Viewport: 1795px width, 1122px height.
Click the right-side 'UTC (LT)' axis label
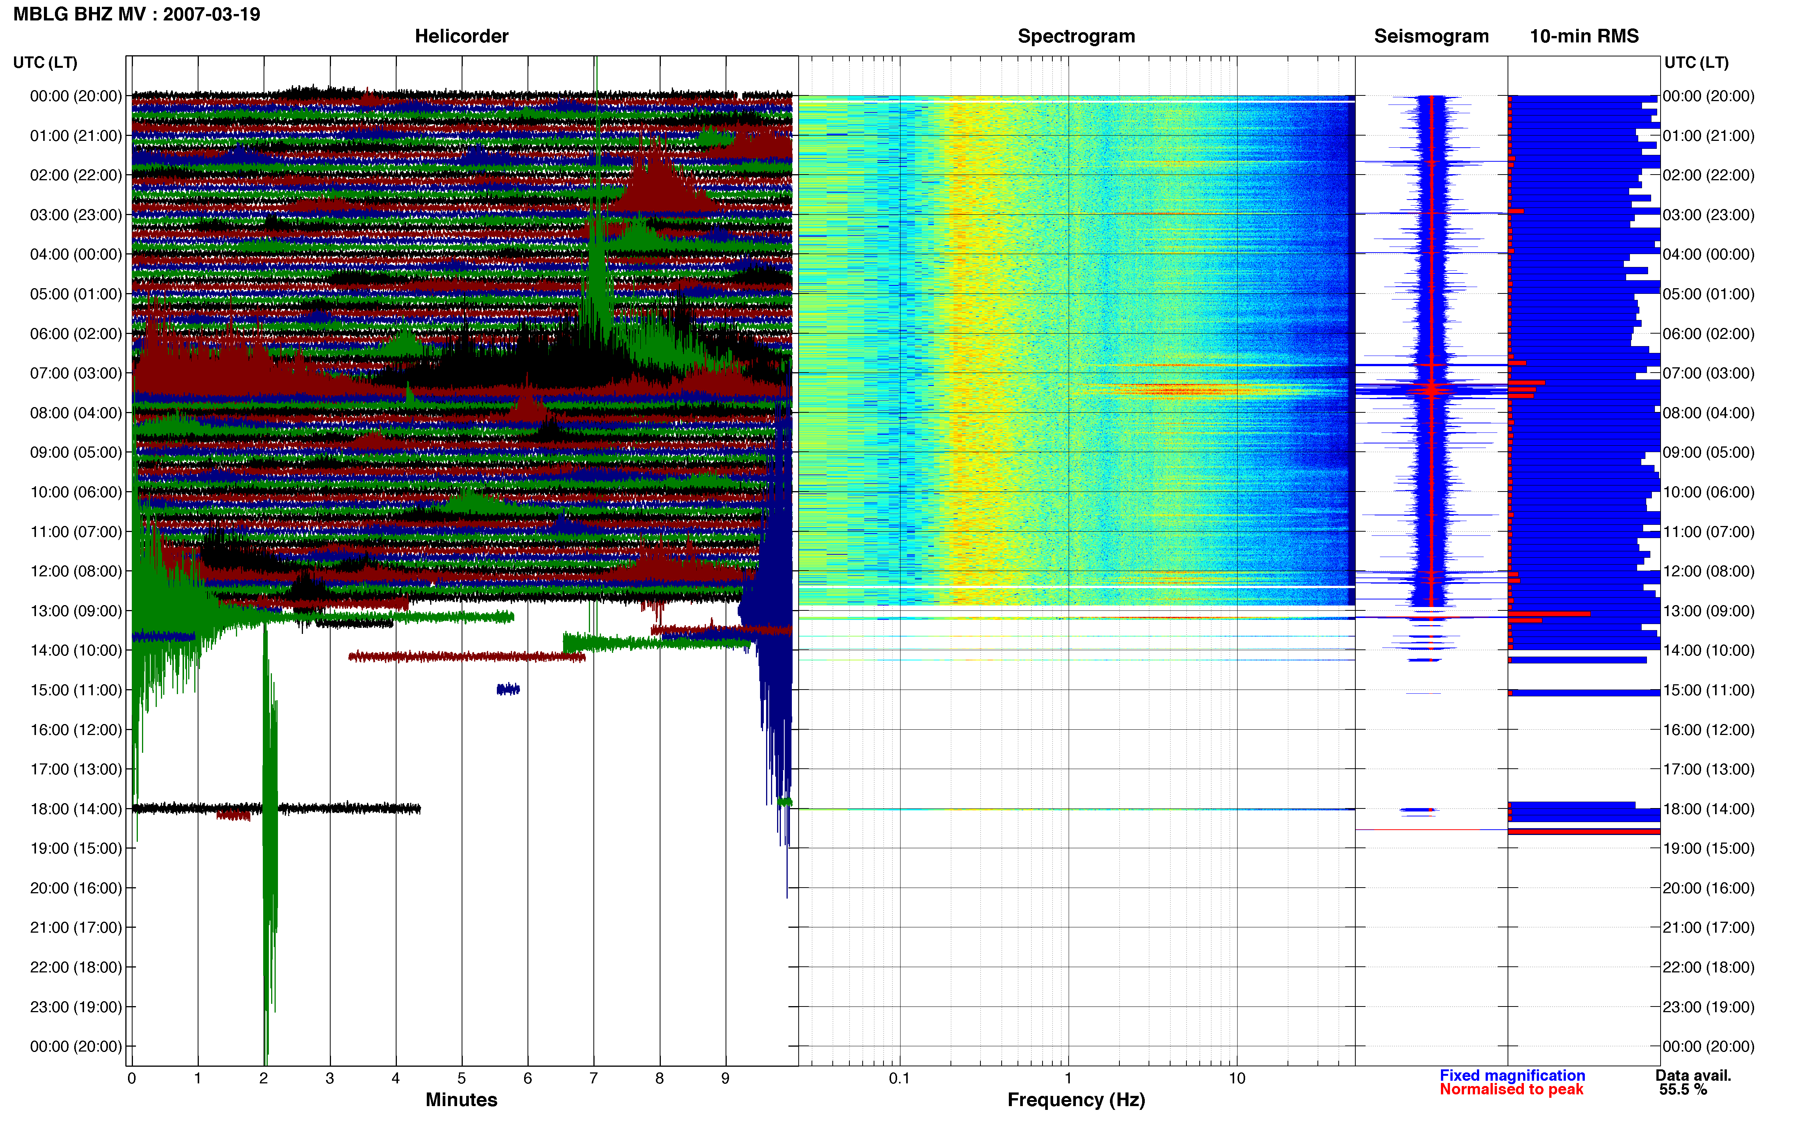pyautogui.click(x=1696, y=62)
